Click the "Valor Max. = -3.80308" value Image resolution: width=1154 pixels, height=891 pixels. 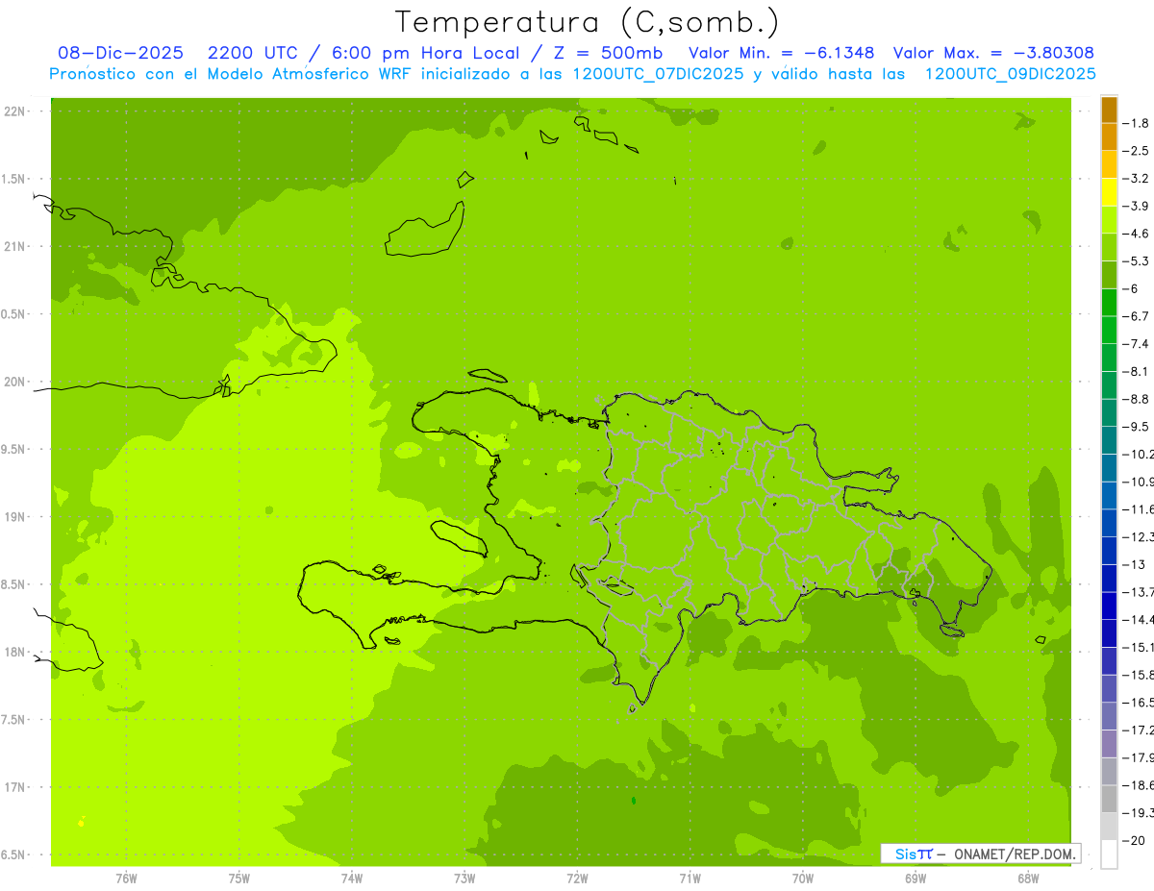pyautogui.click(x=993, y=53)
